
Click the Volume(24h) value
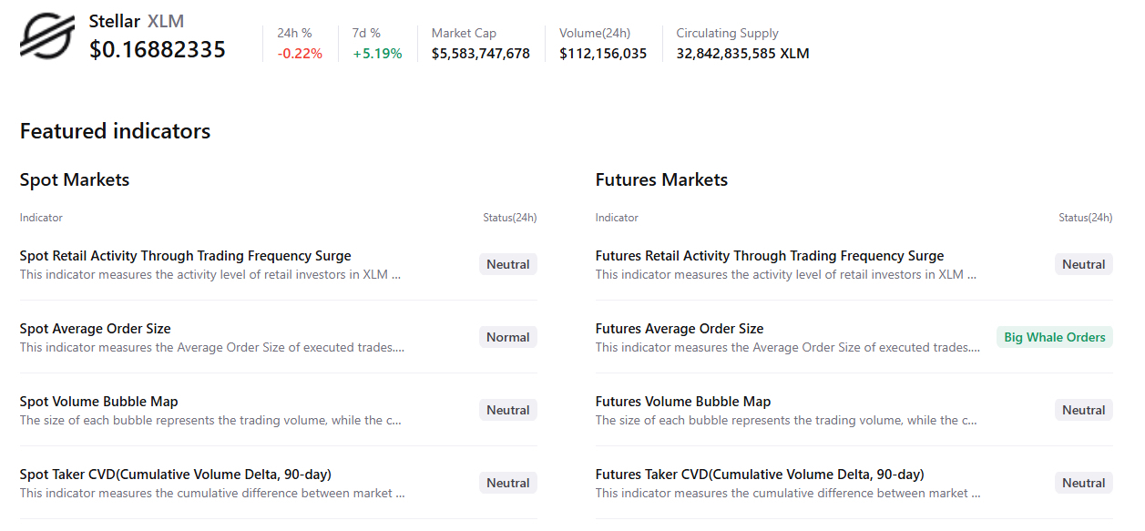click(603, 54)
